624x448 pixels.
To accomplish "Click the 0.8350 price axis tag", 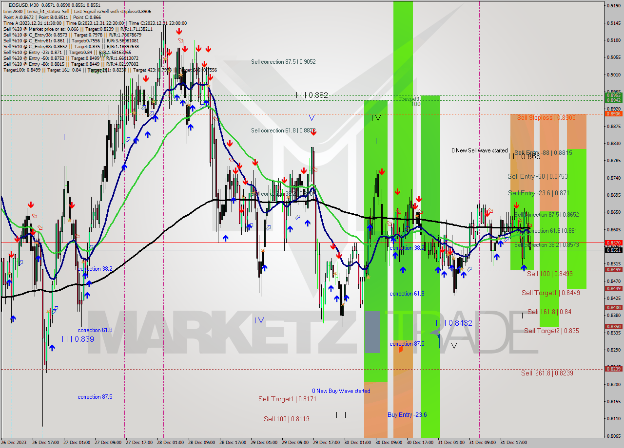I will (613, 326).
